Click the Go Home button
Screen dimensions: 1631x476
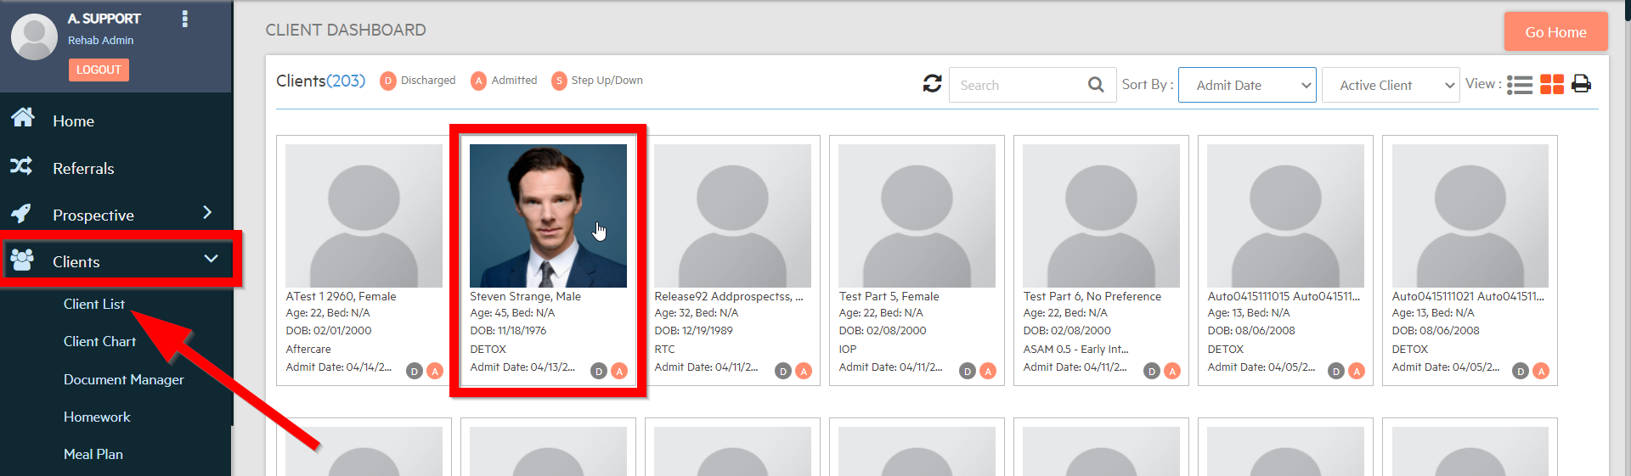coord(1555,32)
